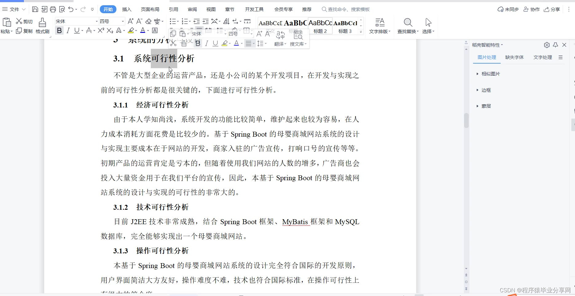Toggle Italic in the main ribbon

click(x=68, y=30)
